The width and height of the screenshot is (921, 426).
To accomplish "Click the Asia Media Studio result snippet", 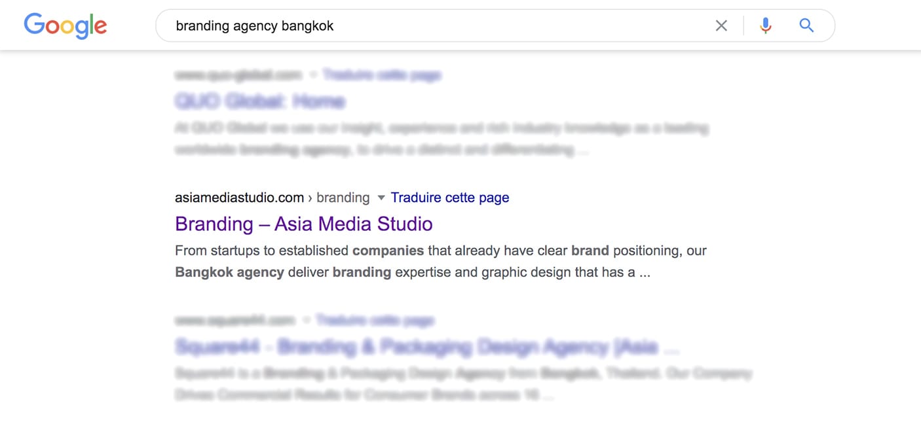I will click(441, 261).
